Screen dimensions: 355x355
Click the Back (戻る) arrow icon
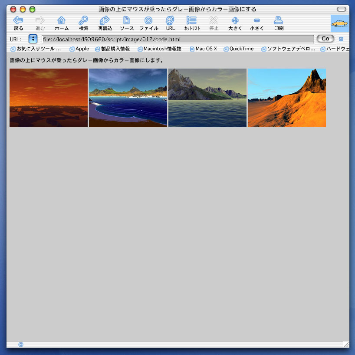[18, 20]
